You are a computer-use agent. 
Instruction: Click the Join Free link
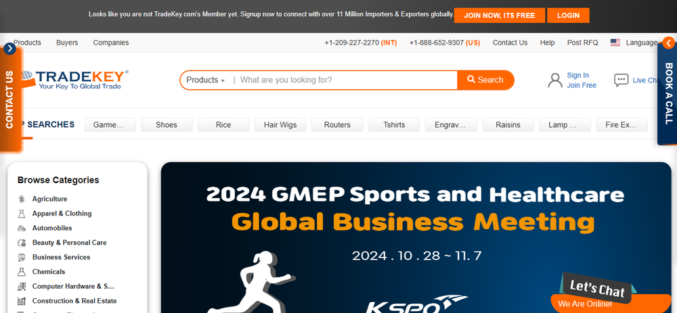point(582,85)
